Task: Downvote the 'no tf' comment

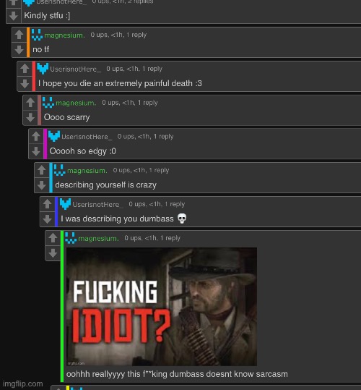Action: [x=19, y=50]
